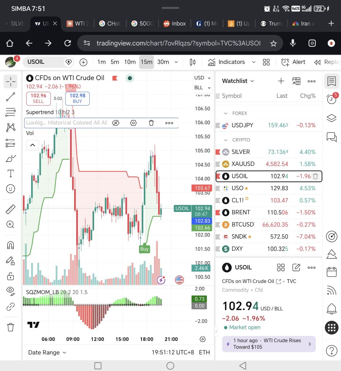Expand the Date Range dropdown

pyautogui.click(x=47, y=352)
